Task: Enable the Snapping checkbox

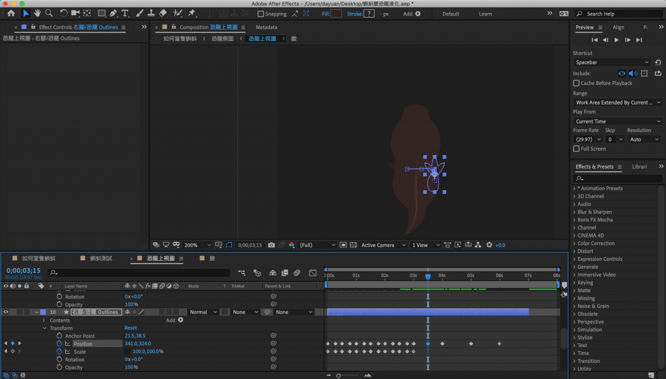Action: 261,14
